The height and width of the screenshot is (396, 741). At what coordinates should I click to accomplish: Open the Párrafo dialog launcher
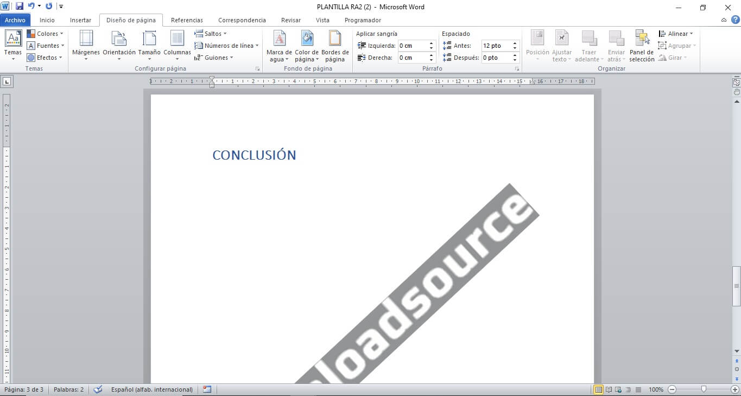point(517,69)
